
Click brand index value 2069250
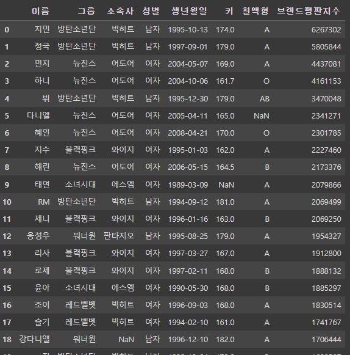pos(326,219)
